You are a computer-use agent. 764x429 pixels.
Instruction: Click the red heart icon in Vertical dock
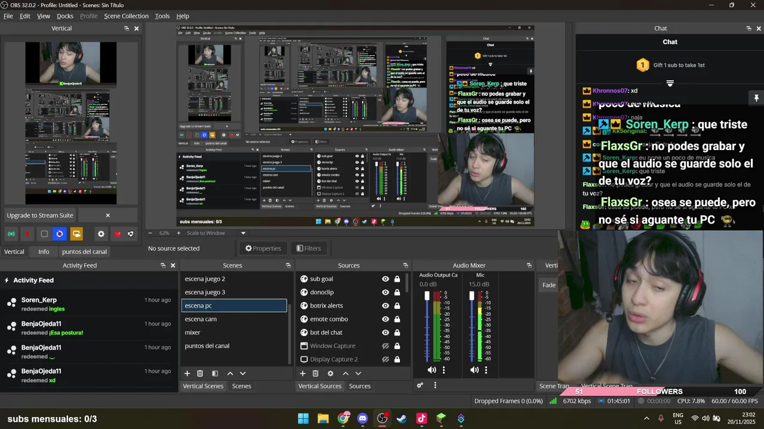(117, 234)
